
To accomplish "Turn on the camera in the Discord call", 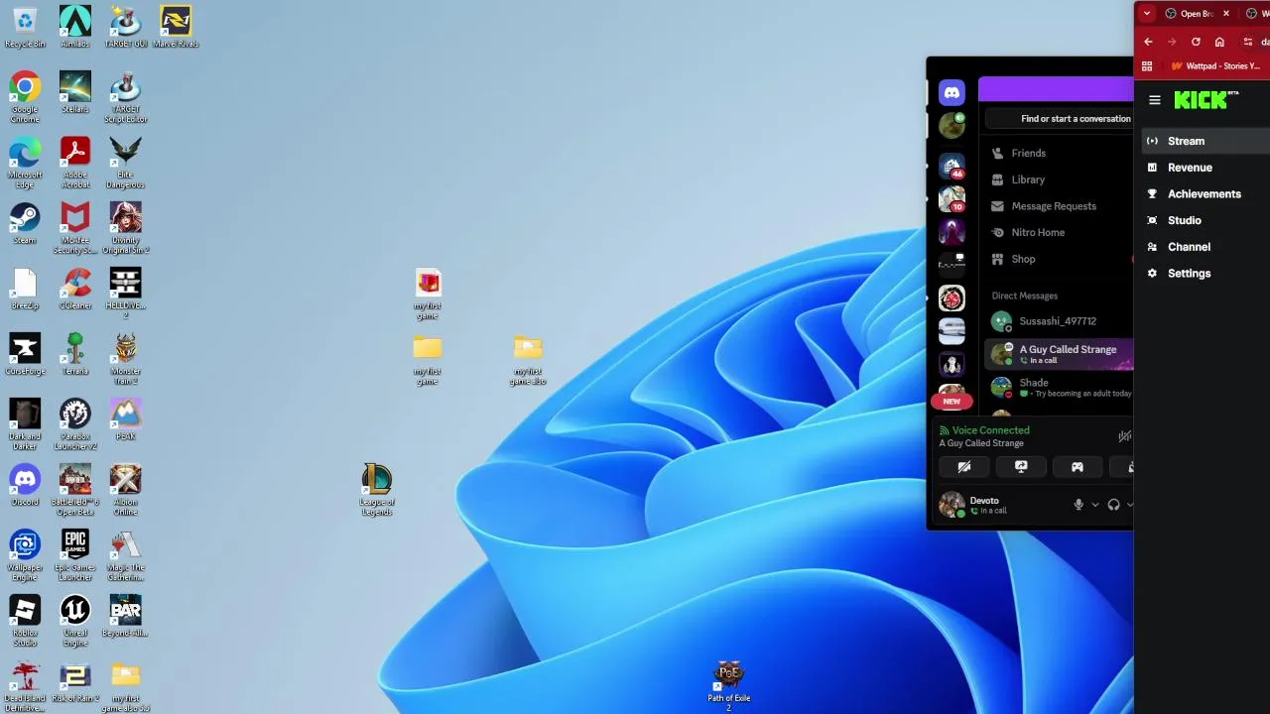I will tap(963, 467).
